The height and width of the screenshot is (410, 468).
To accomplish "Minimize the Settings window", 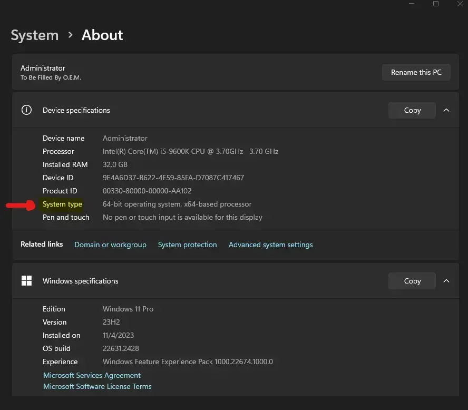I will click(412, 4).
